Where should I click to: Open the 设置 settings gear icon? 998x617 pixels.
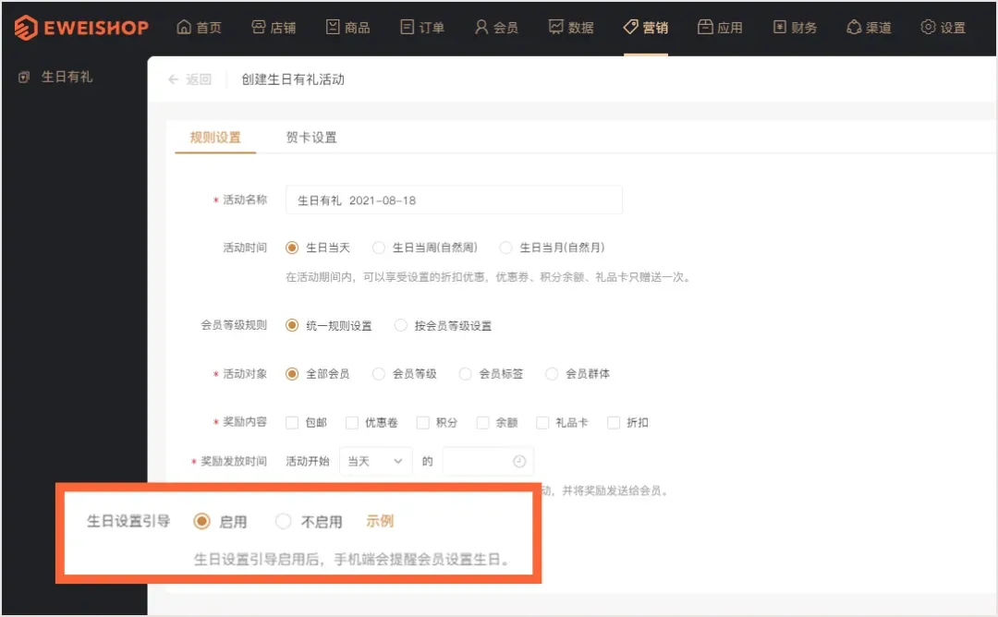pos(926,27)
